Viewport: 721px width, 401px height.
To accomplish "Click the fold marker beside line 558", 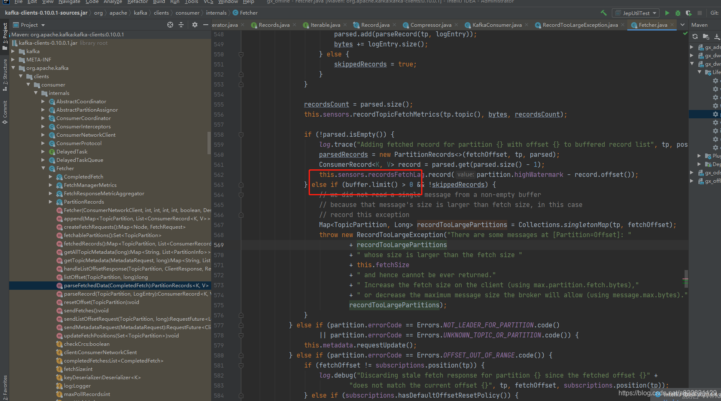I will pos(241,135).
